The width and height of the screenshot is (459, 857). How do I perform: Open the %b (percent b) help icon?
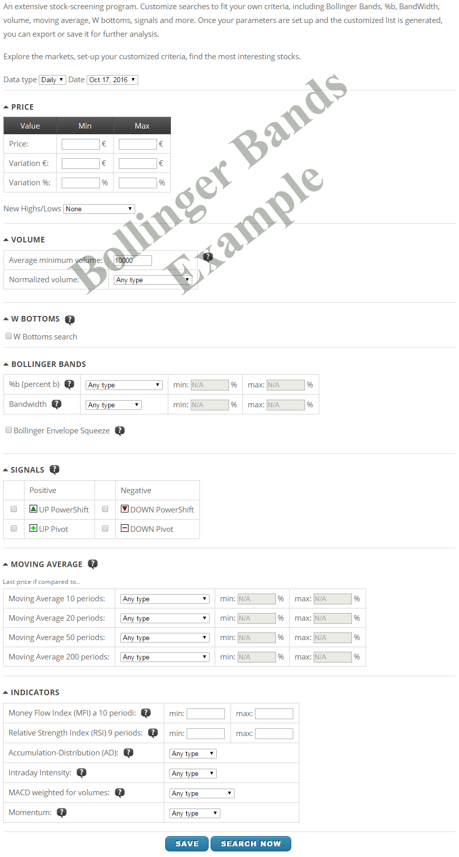[x=69, y=384]
